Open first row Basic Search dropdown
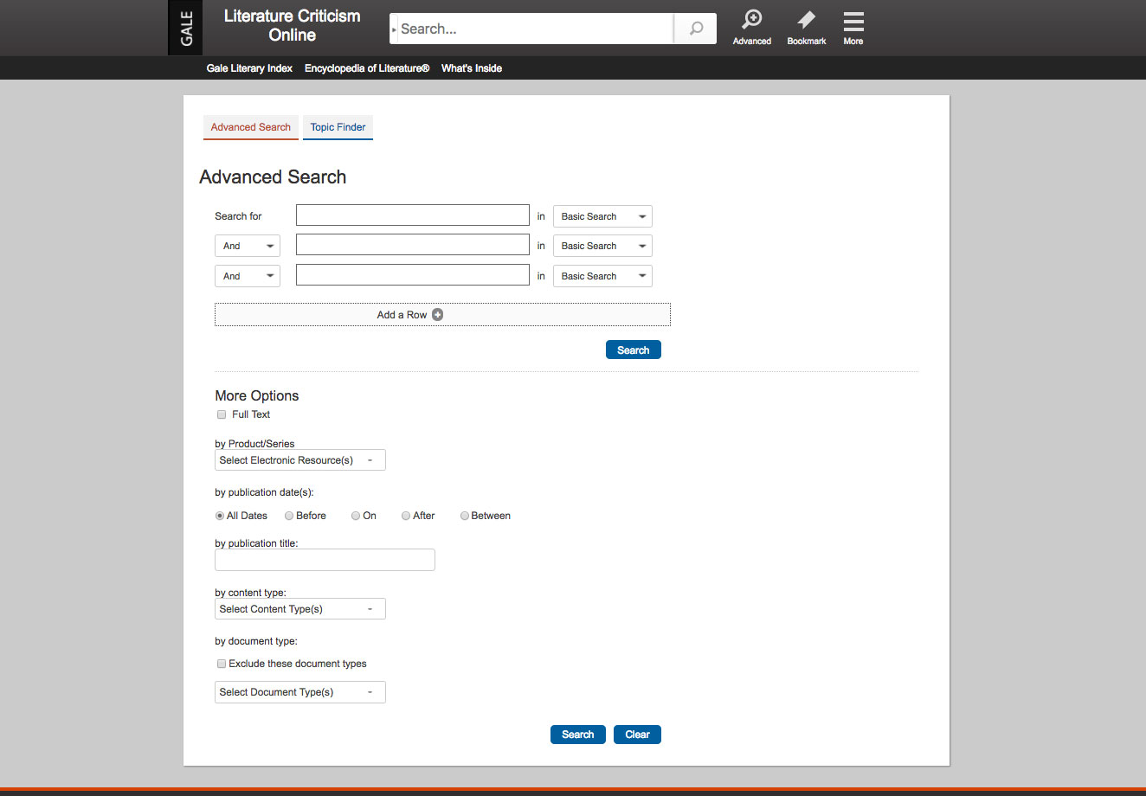Viewport: 1146px width, 796px height. coord(602,216)
